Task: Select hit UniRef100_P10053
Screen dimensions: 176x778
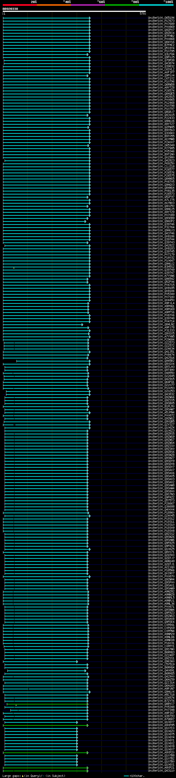Action: [x=161, y=388]
